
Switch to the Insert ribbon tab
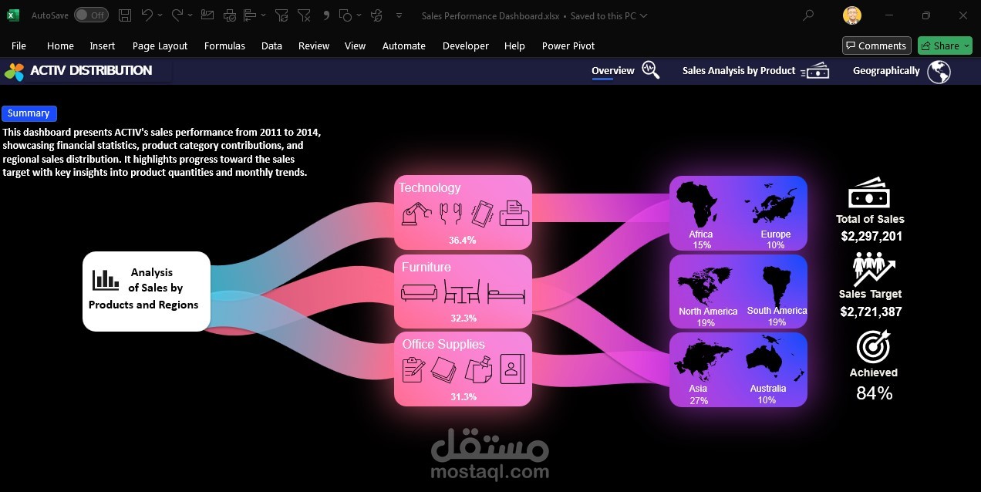pyautogui.click(x=103, y=45)
